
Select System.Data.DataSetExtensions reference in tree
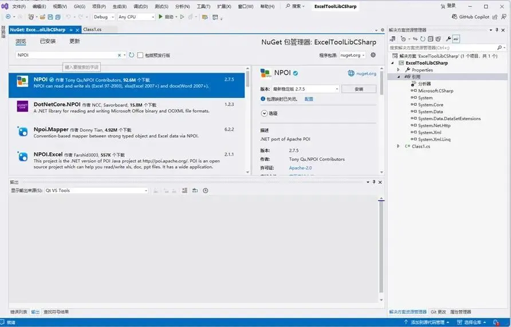tap(449, 119)
